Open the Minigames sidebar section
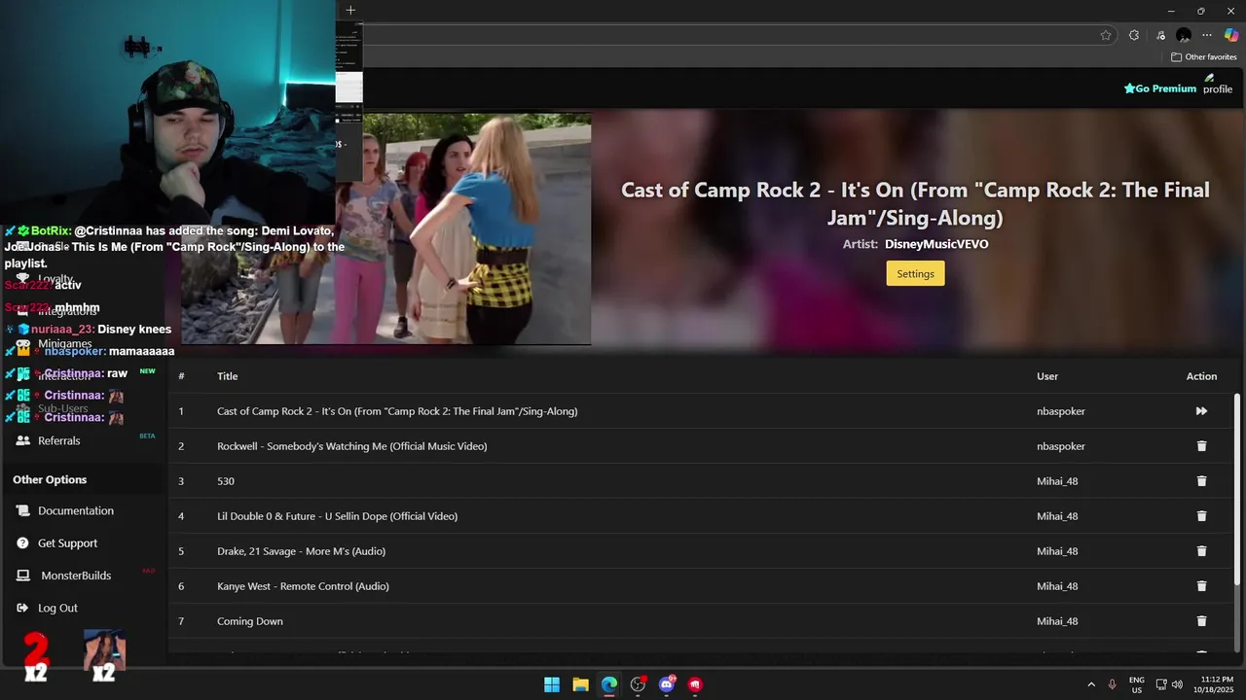The image size is (1246, 700). pos(65,344)
